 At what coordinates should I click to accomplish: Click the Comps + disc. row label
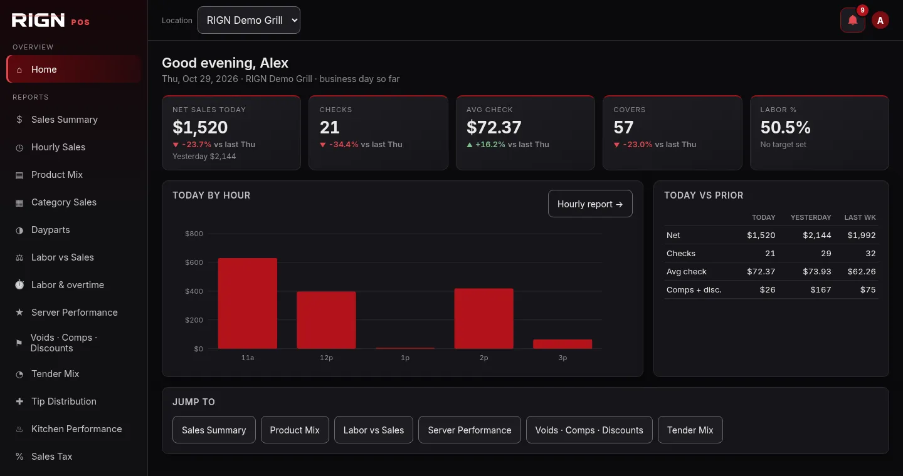click(694, 290)
